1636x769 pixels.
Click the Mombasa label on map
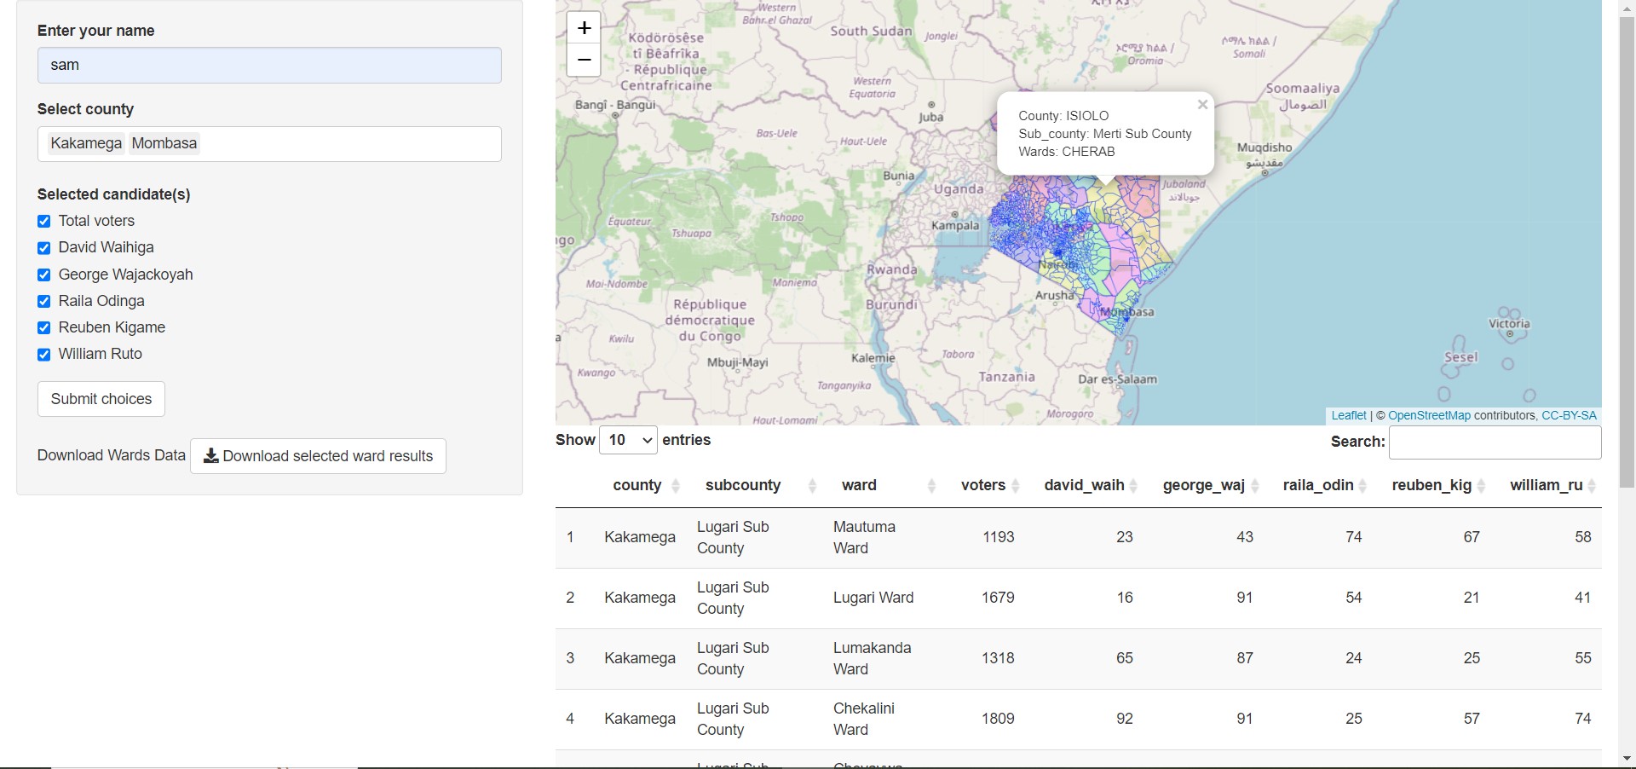pyautogui.click(x=1126, y=312)
